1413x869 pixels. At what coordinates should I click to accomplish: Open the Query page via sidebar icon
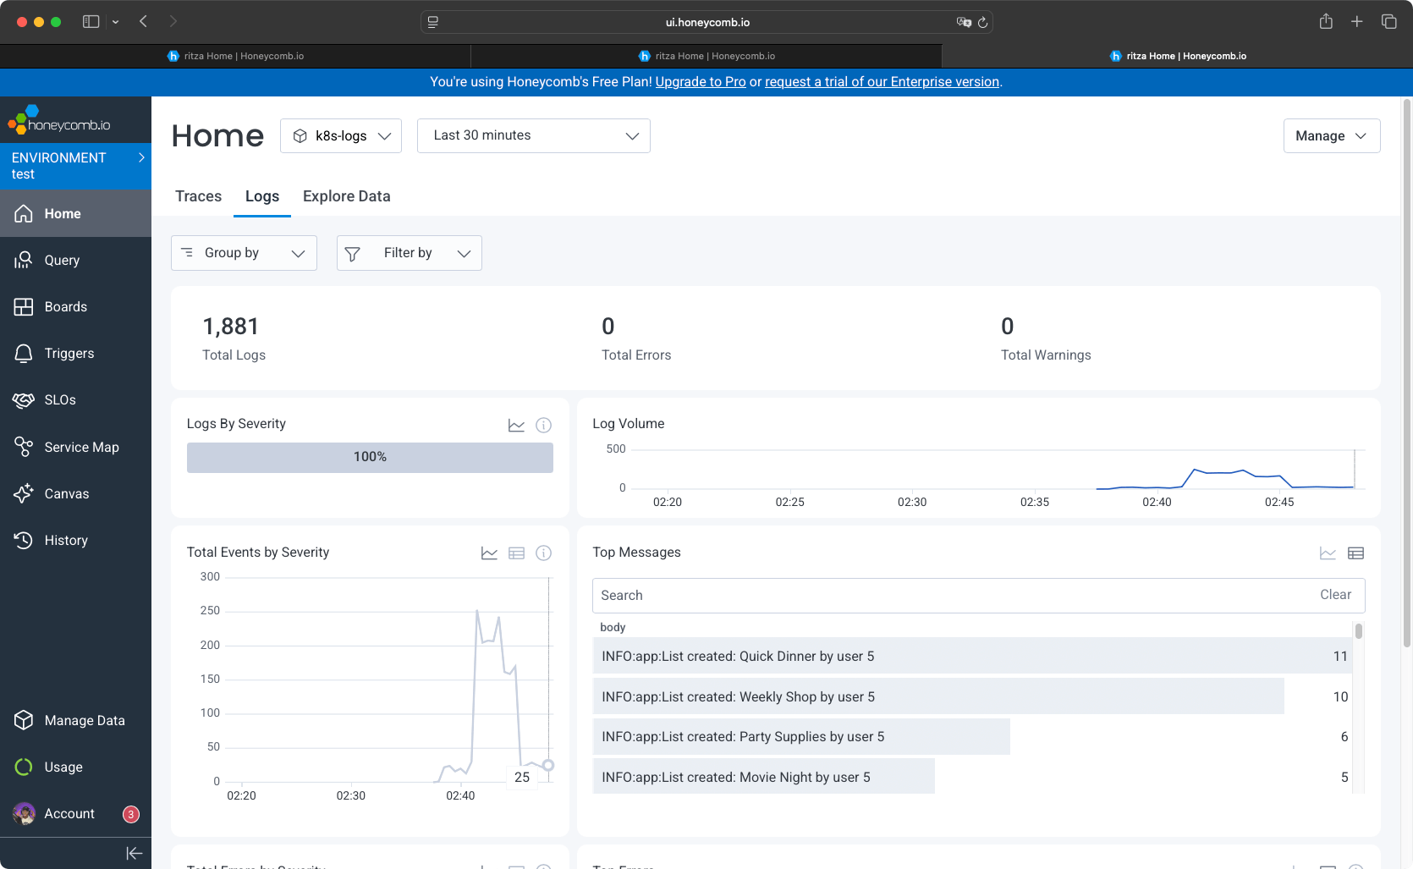(24, 260)
